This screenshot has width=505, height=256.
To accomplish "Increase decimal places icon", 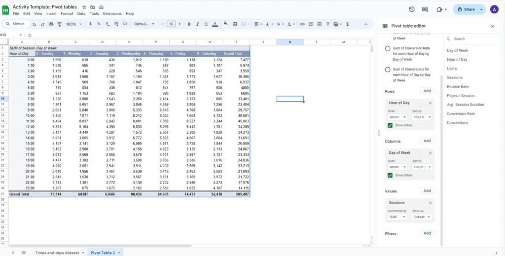I will point(116,24).
